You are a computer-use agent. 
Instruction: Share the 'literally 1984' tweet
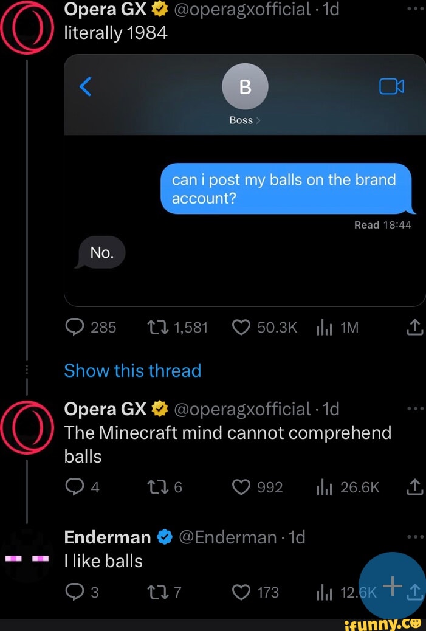click(414, 328)
